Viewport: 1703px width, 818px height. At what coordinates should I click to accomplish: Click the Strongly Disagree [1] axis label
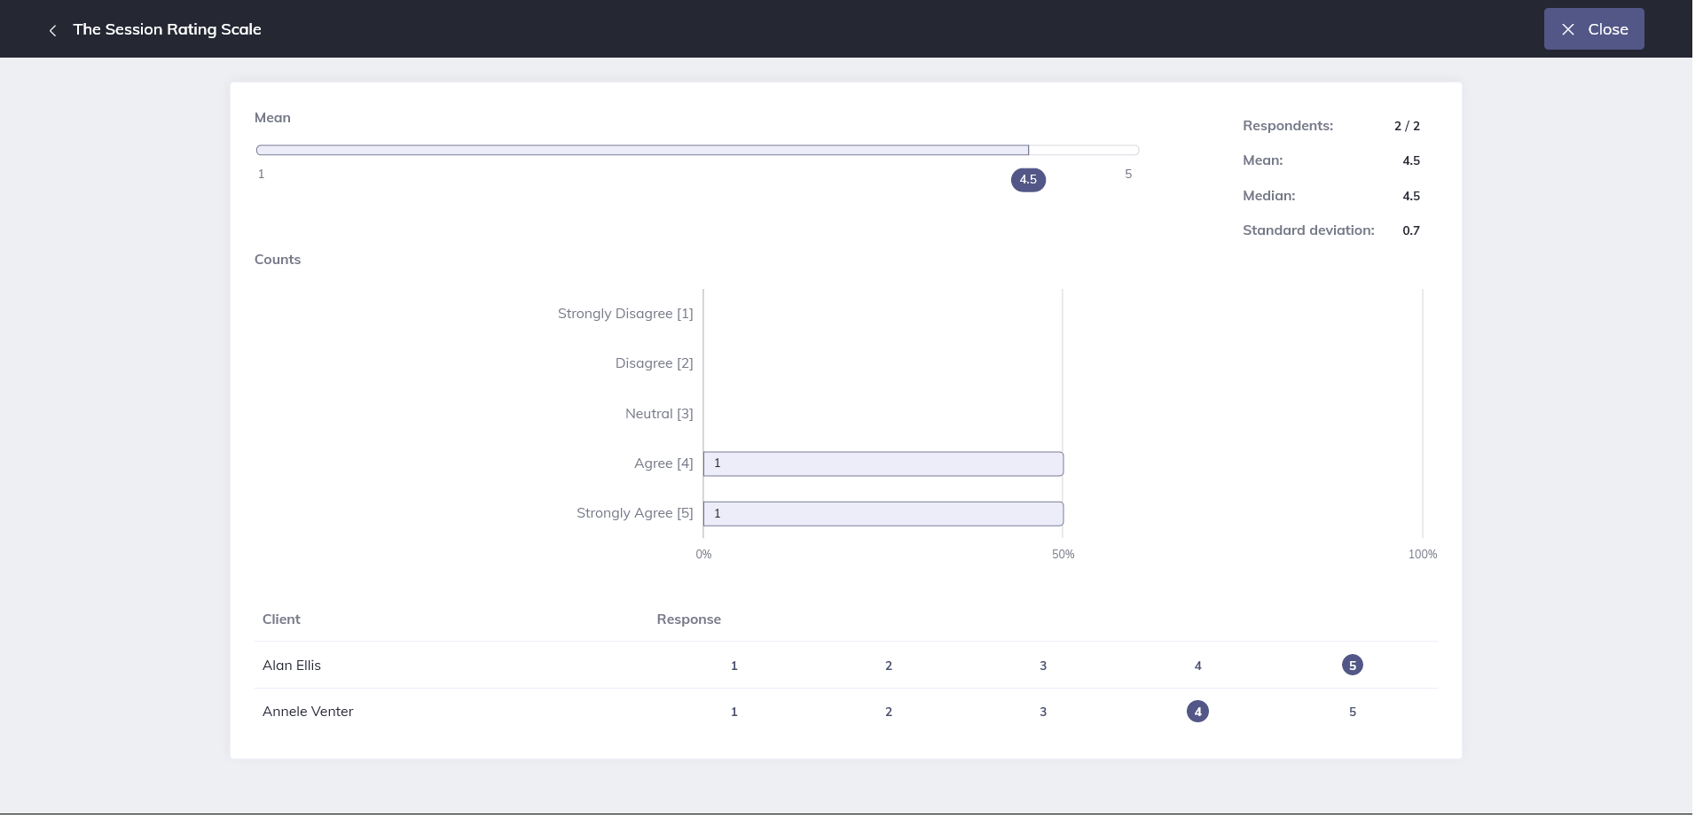coord(624,313)
